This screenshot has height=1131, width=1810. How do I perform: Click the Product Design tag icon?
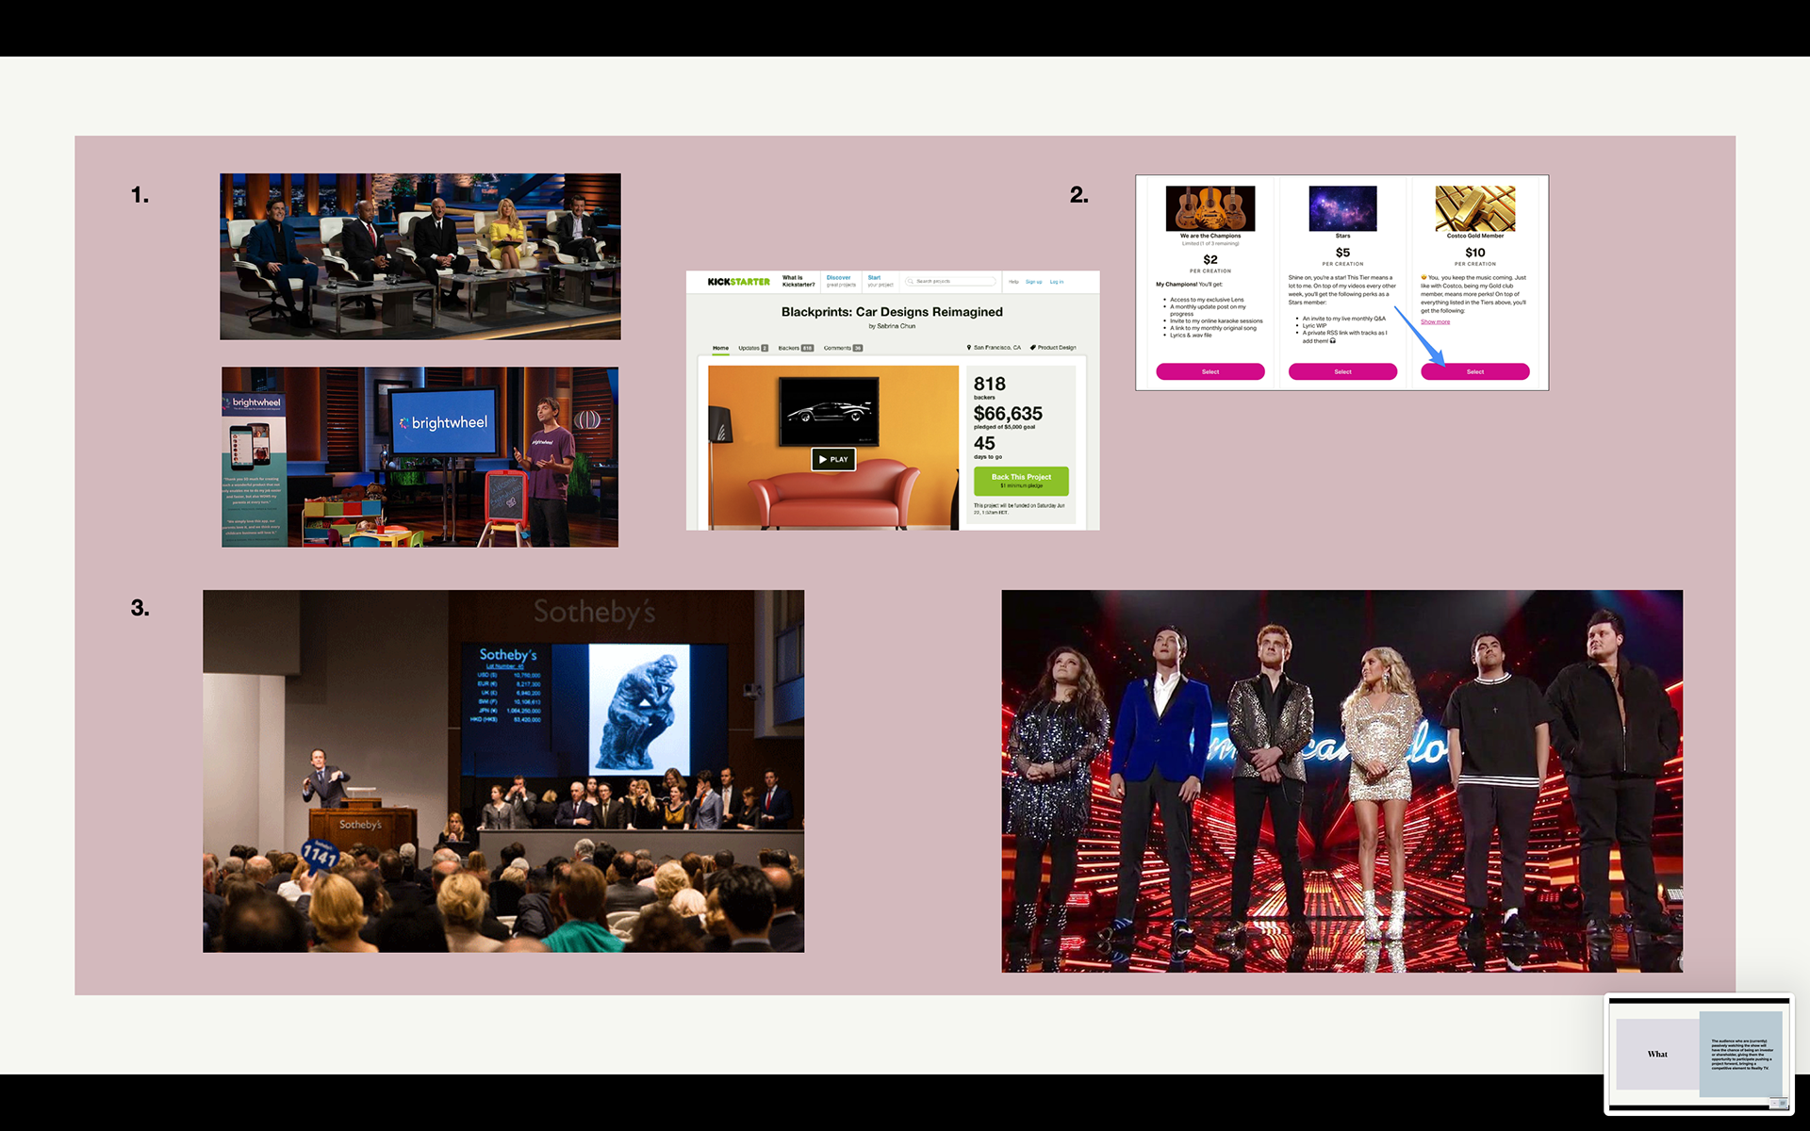tap(1033, 348)
